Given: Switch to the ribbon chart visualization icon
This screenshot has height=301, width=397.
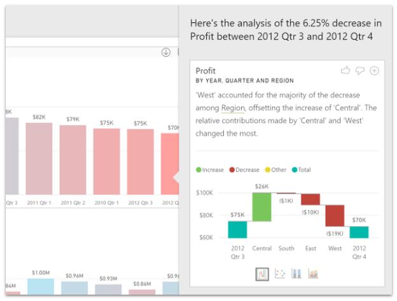Looking at the screenshot, I should (x=313, y=274).
